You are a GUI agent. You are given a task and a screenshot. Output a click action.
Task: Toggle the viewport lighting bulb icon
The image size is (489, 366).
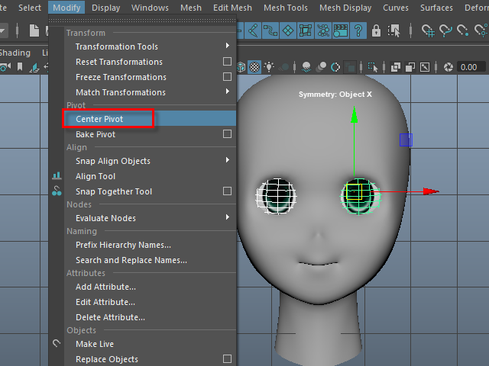[x=270, y=67]
